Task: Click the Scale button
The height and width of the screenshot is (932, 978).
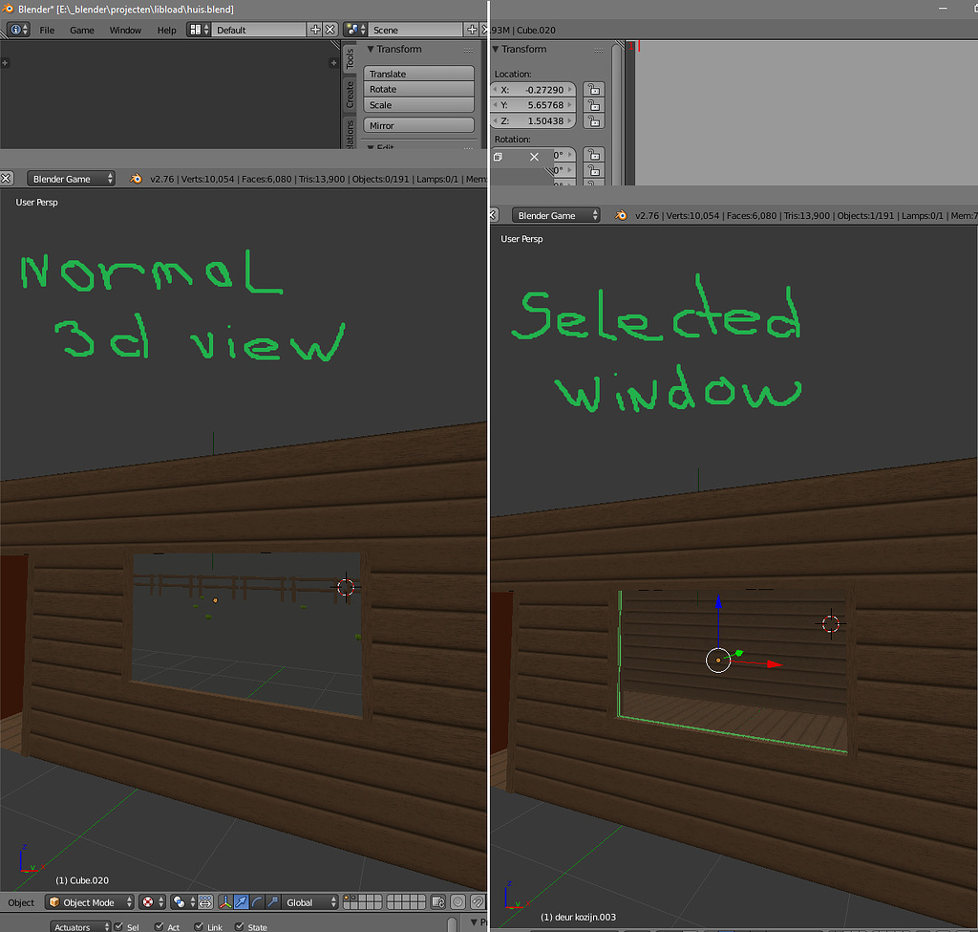Action: pos(418,105)
